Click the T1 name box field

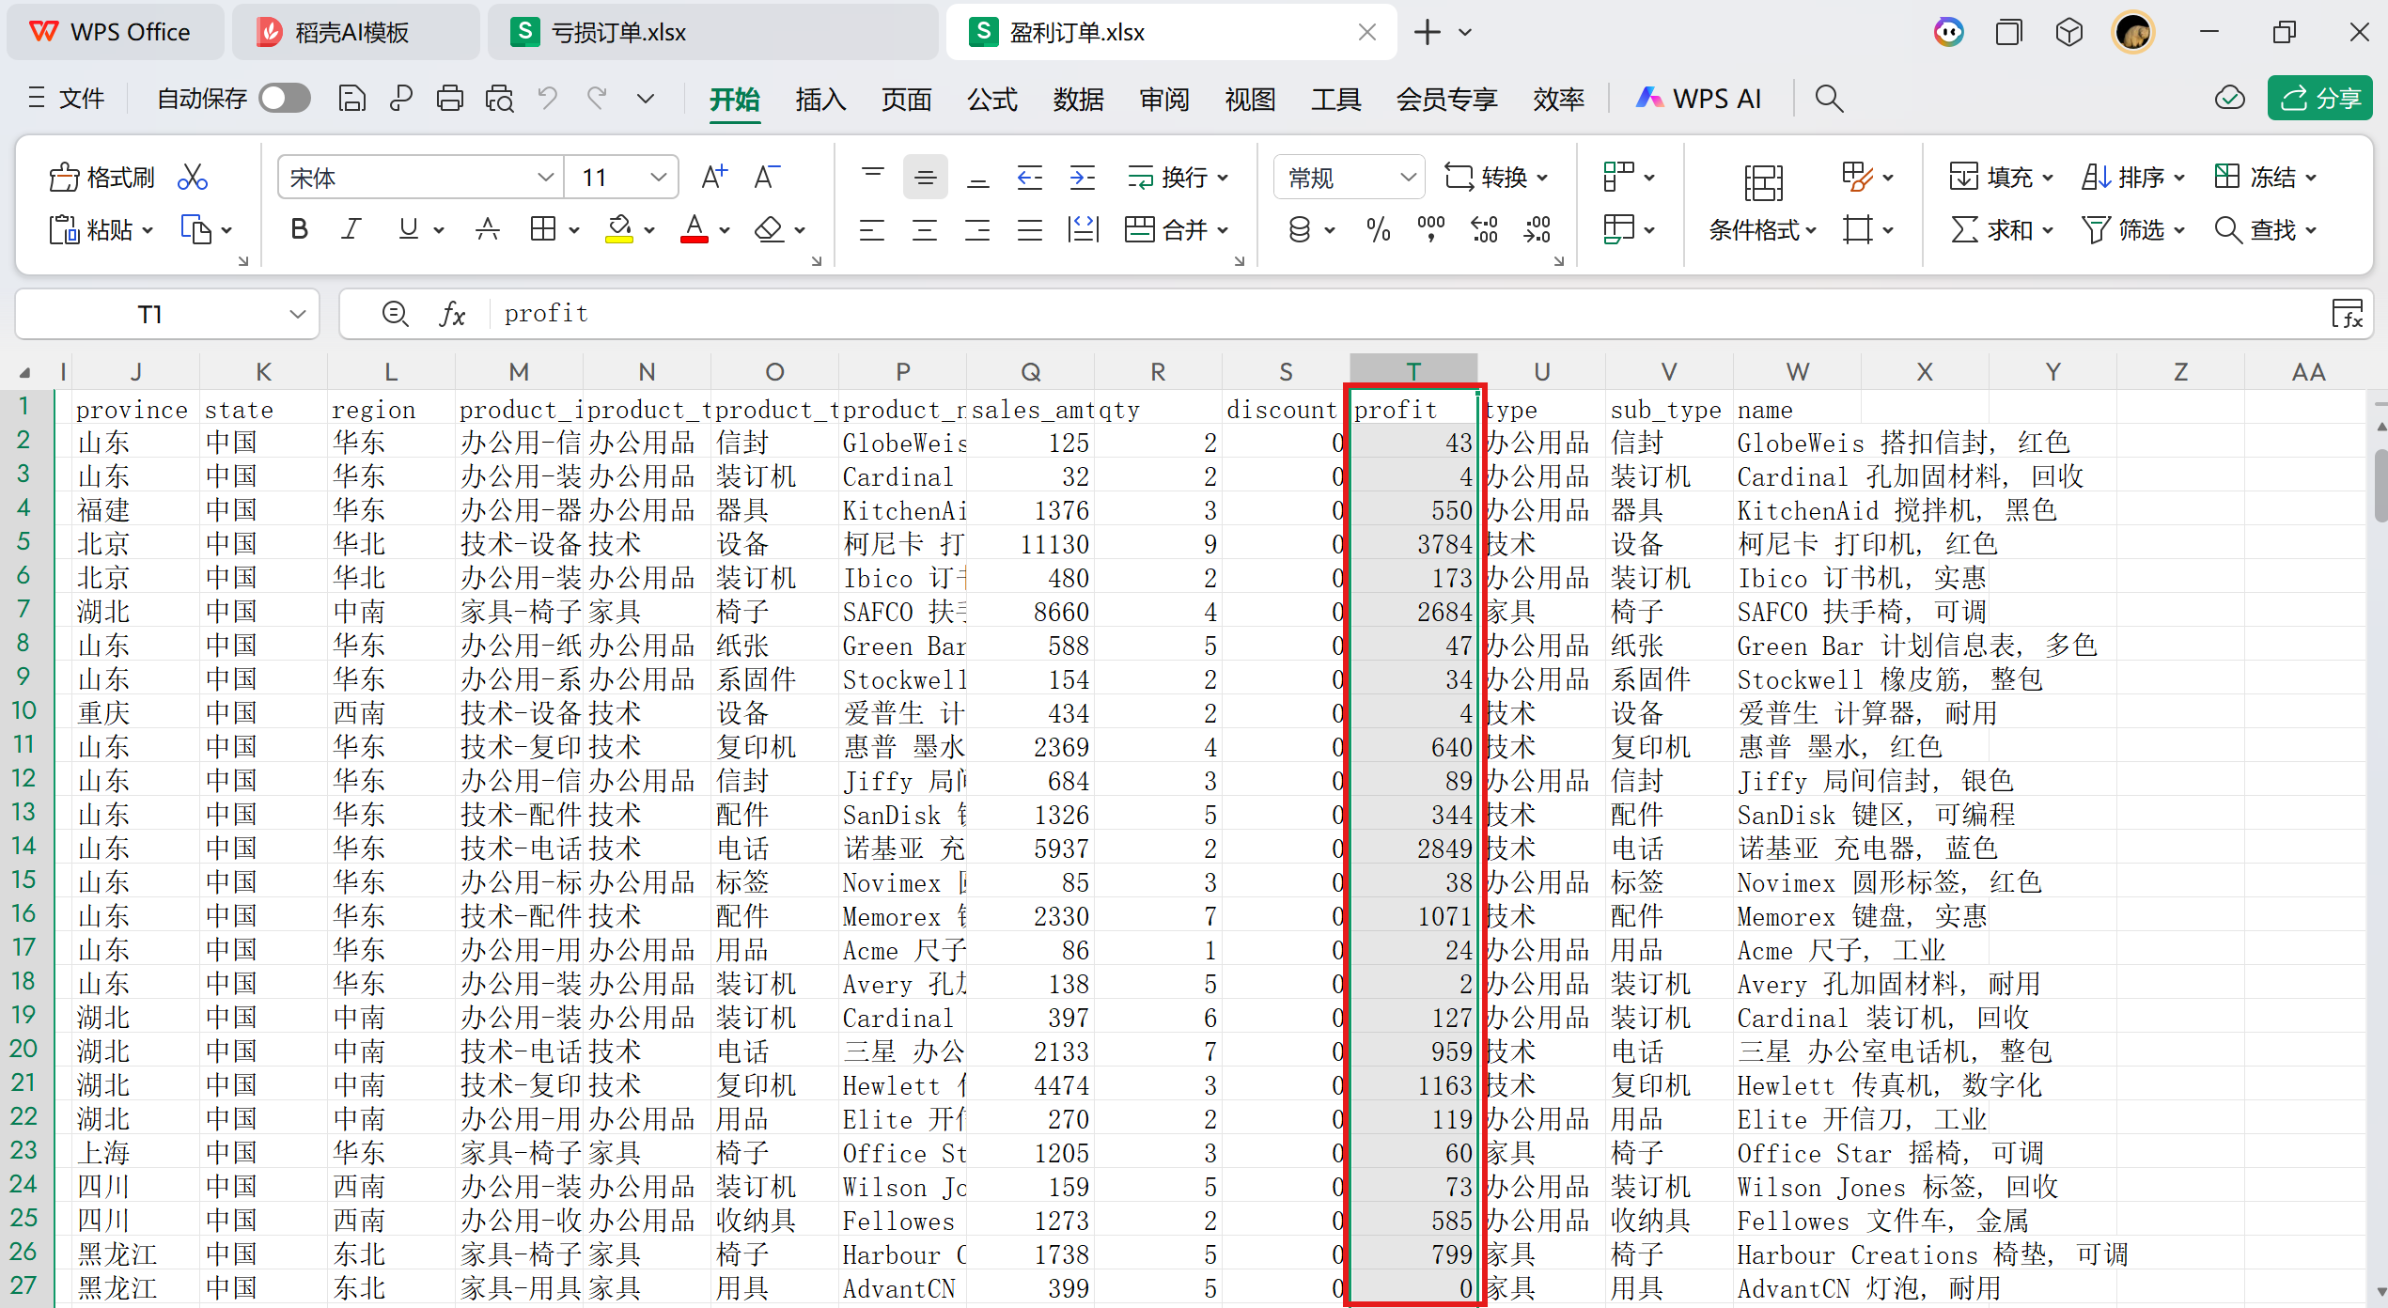point(150,314)
